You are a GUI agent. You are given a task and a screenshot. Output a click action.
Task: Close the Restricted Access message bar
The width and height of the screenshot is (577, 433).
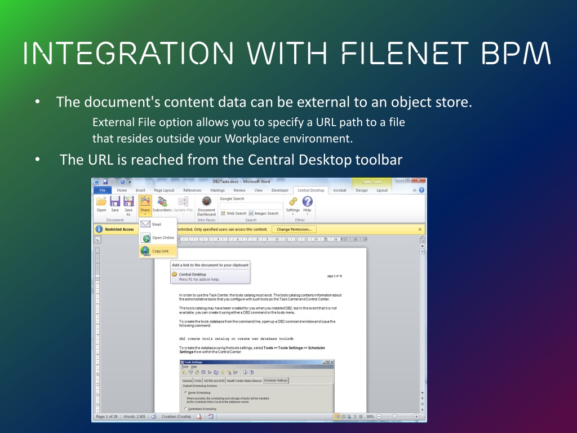420,229
